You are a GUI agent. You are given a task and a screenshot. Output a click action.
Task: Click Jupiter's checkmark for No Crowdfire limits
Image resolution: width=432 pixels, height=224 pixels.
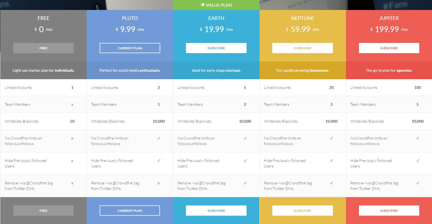pos(418,138)
